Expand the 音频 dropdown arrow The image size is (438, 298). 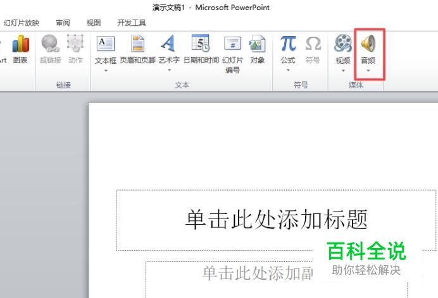tap(368, 71)
